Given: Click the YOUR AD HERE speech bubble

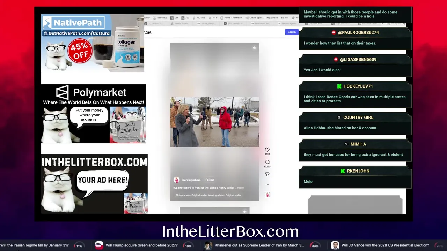Looking at the screenshot, I should tap(103, 181).
